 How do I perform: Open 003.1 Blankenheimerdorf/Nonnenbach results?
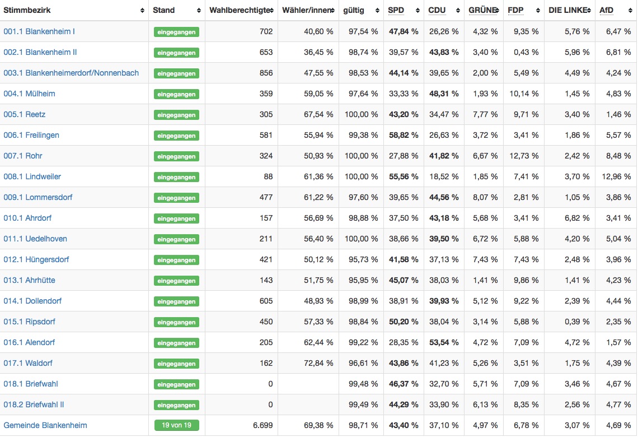pos(71,73)
